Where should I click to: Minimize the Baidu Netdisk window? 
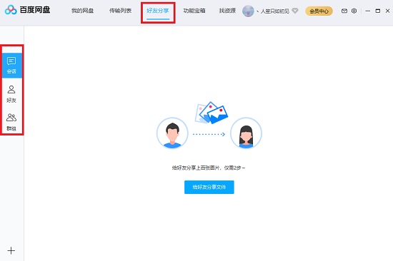tap(368, 11)
